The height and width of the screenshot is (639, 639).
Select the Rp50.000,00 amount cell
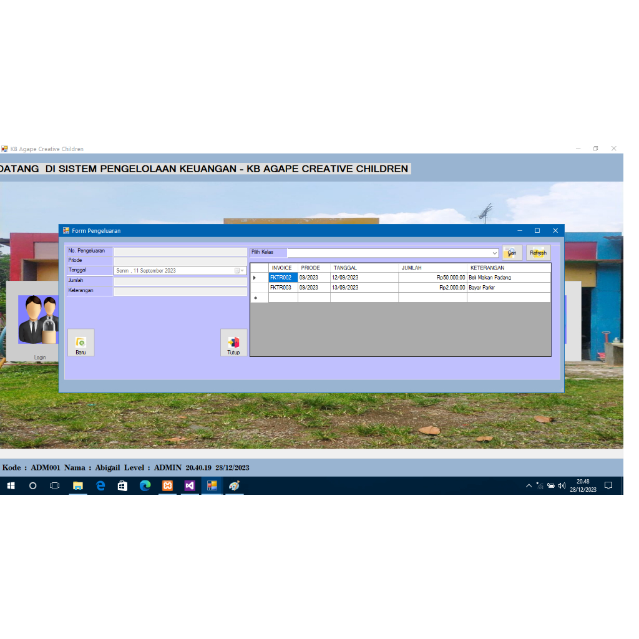coord(433,278)
